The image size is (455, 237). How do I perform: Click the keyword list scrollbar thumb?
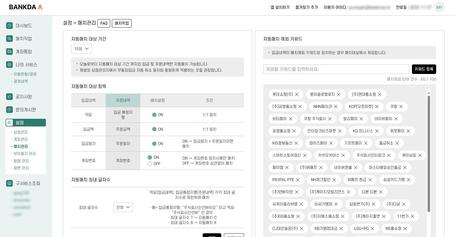point(429,154)
